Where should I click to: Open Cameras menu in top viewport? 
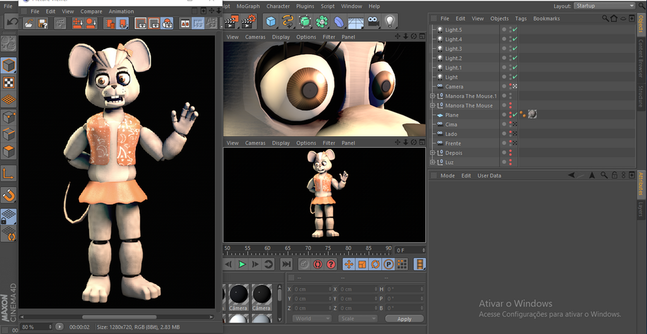pos(255,37)
